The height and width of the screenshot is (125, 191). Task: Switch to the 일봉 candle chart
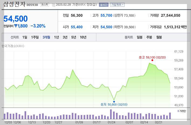(x=139, y=37)
